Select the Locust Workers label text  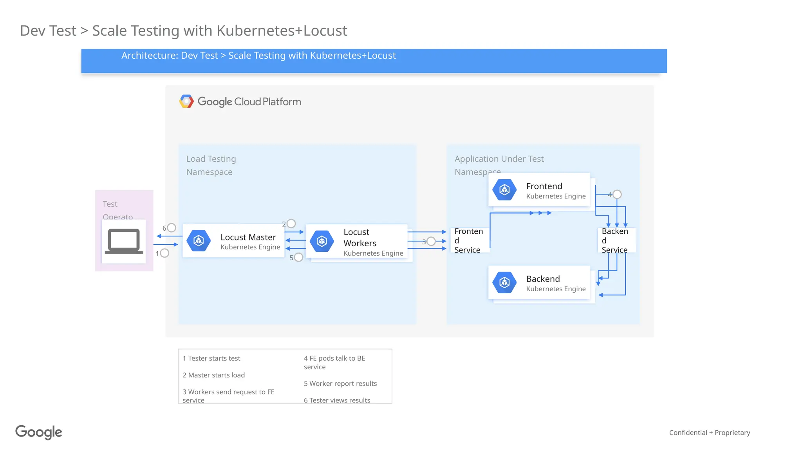point(360,238)
